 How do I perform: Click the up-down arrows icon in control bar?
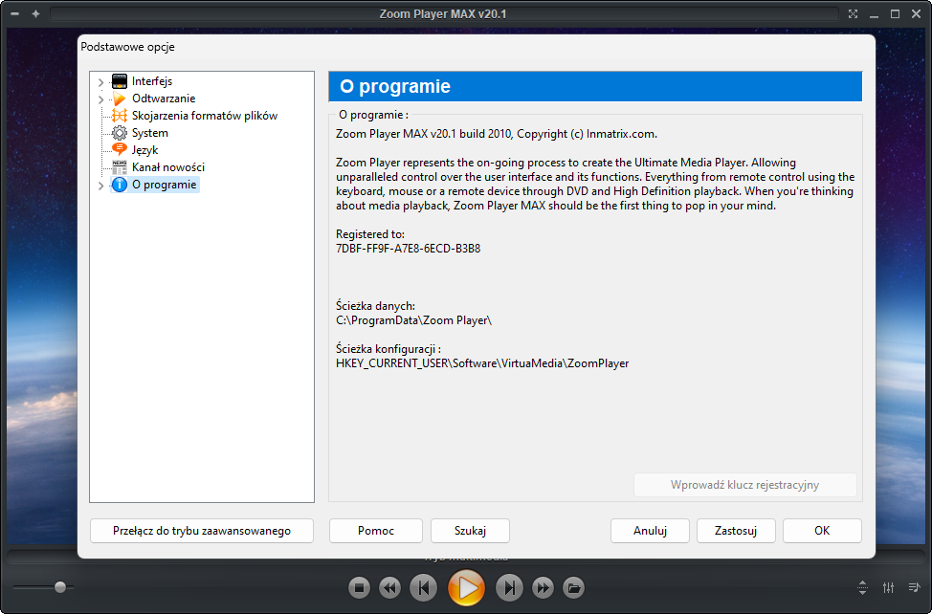point(862,587)
